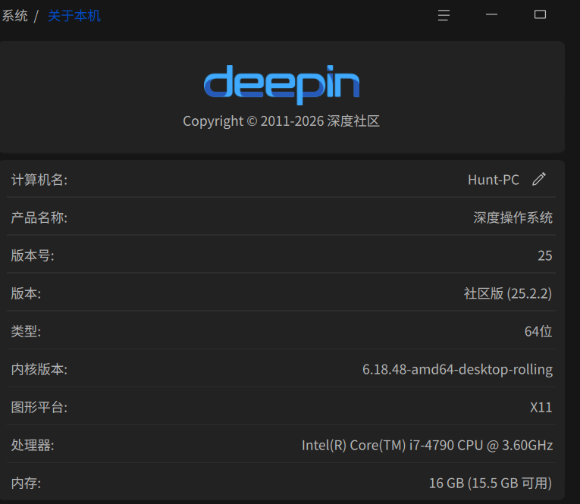
Task: Minimize the settings window
Action: pyautogui.click(x=491, y=15)
